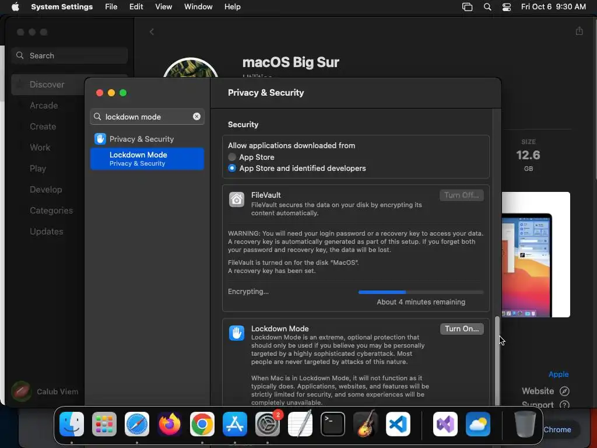Viewport: 597px width, 448px height.
Task: Click the FileVault encrypting progress bar
Action: pos(421,292)
